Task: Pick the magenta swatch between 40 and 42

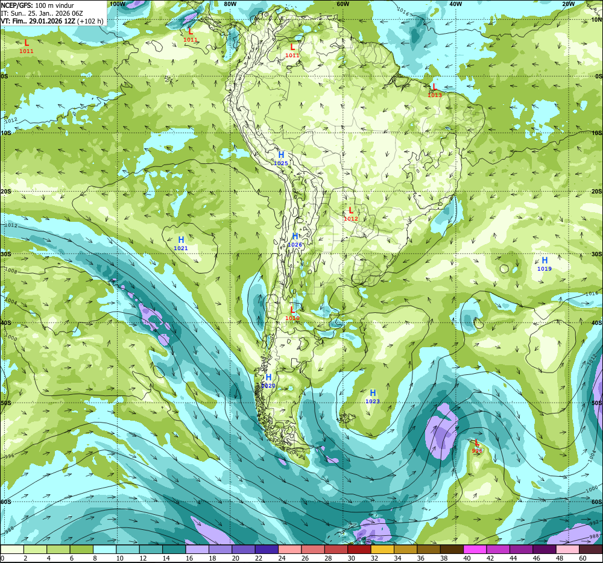Action: (475, 550)
